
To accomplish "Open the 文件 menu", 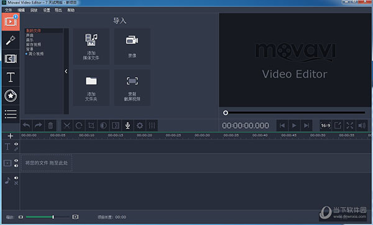I will click(8, 10).
